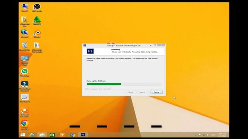Open the Windows Start button

click(22, 135)
